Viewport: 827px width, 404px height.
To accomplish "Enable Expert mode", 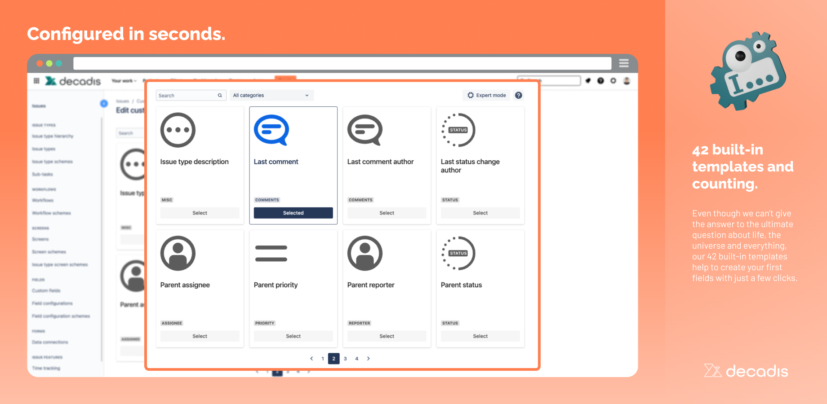I will click(x=486, y=95).
